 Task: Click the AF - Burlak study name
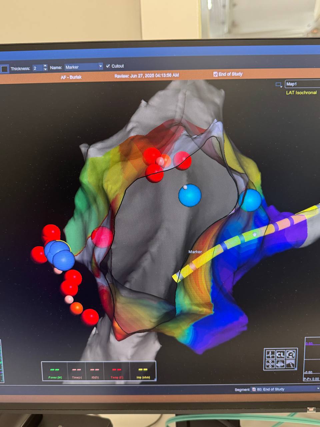click(x=71, y=77)
